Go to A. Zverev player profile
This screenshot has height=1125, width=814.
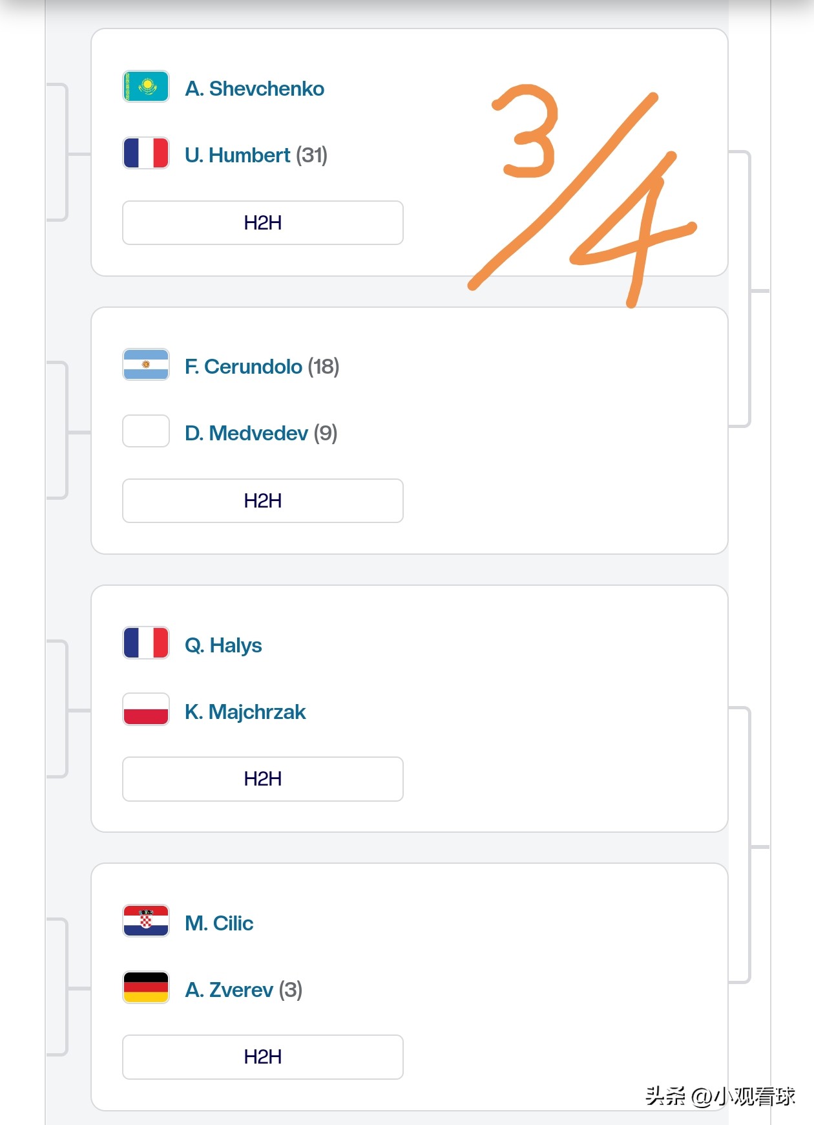(229, 990)
